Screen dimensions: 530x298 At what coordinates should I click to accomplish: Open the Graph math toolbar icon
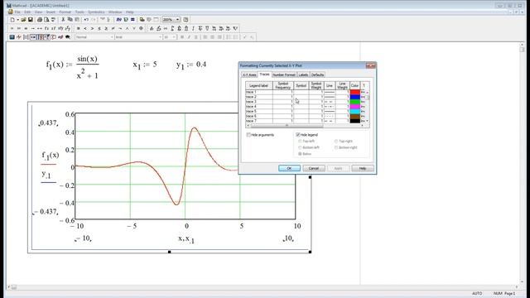pos(18,36)
